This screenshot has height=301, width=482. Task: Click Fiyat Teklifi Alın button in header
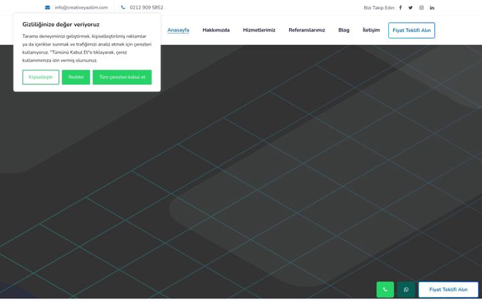pos(412,30)
